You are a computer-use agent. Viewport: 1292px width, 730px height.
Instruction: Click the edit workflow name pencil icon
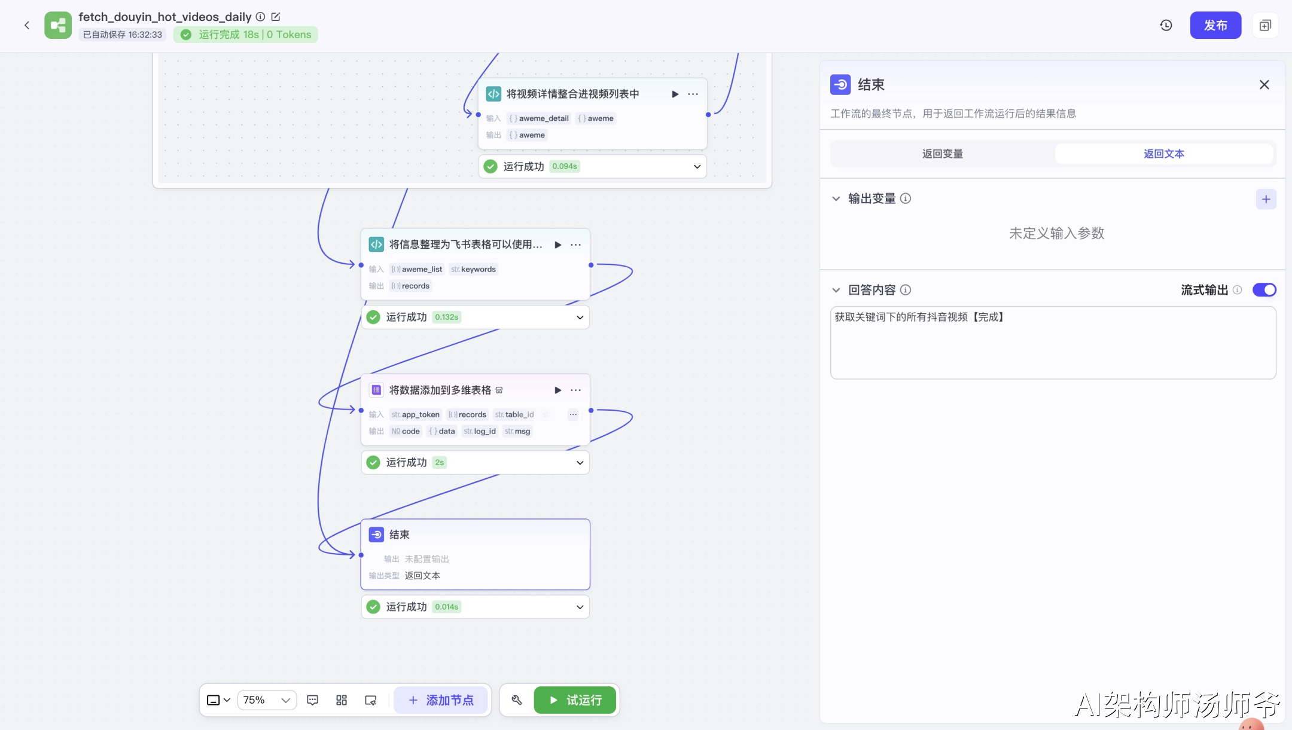(276, 17)
